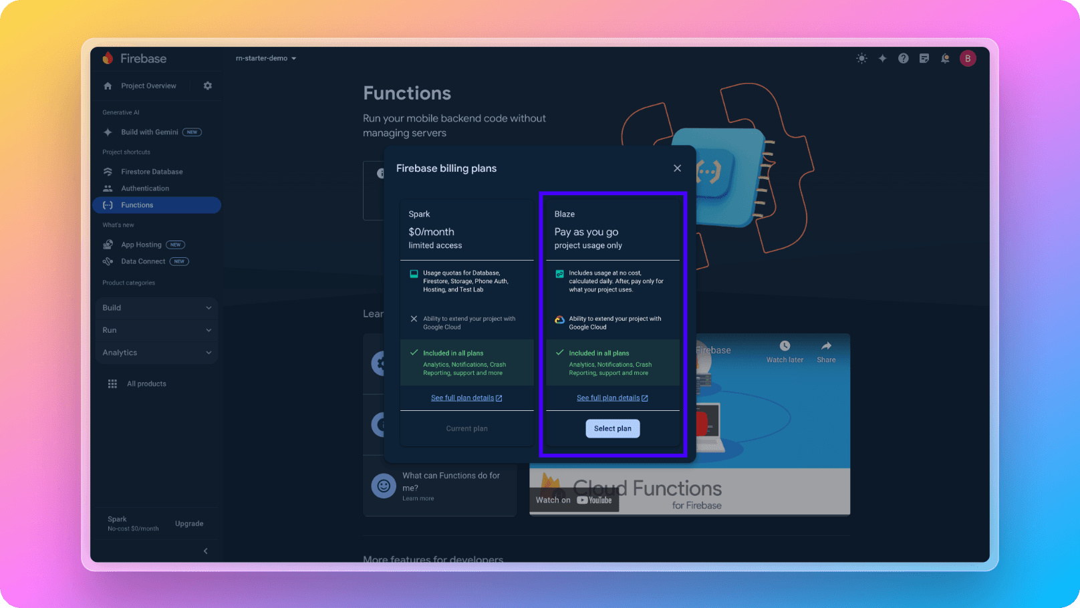This screenshot has width=1080, height=608.
Task: Click the Functions brackets icon in sidebar
Action: 108,205
